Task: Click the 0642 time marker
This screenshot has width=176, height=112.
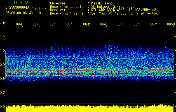Action: (36, 24)
